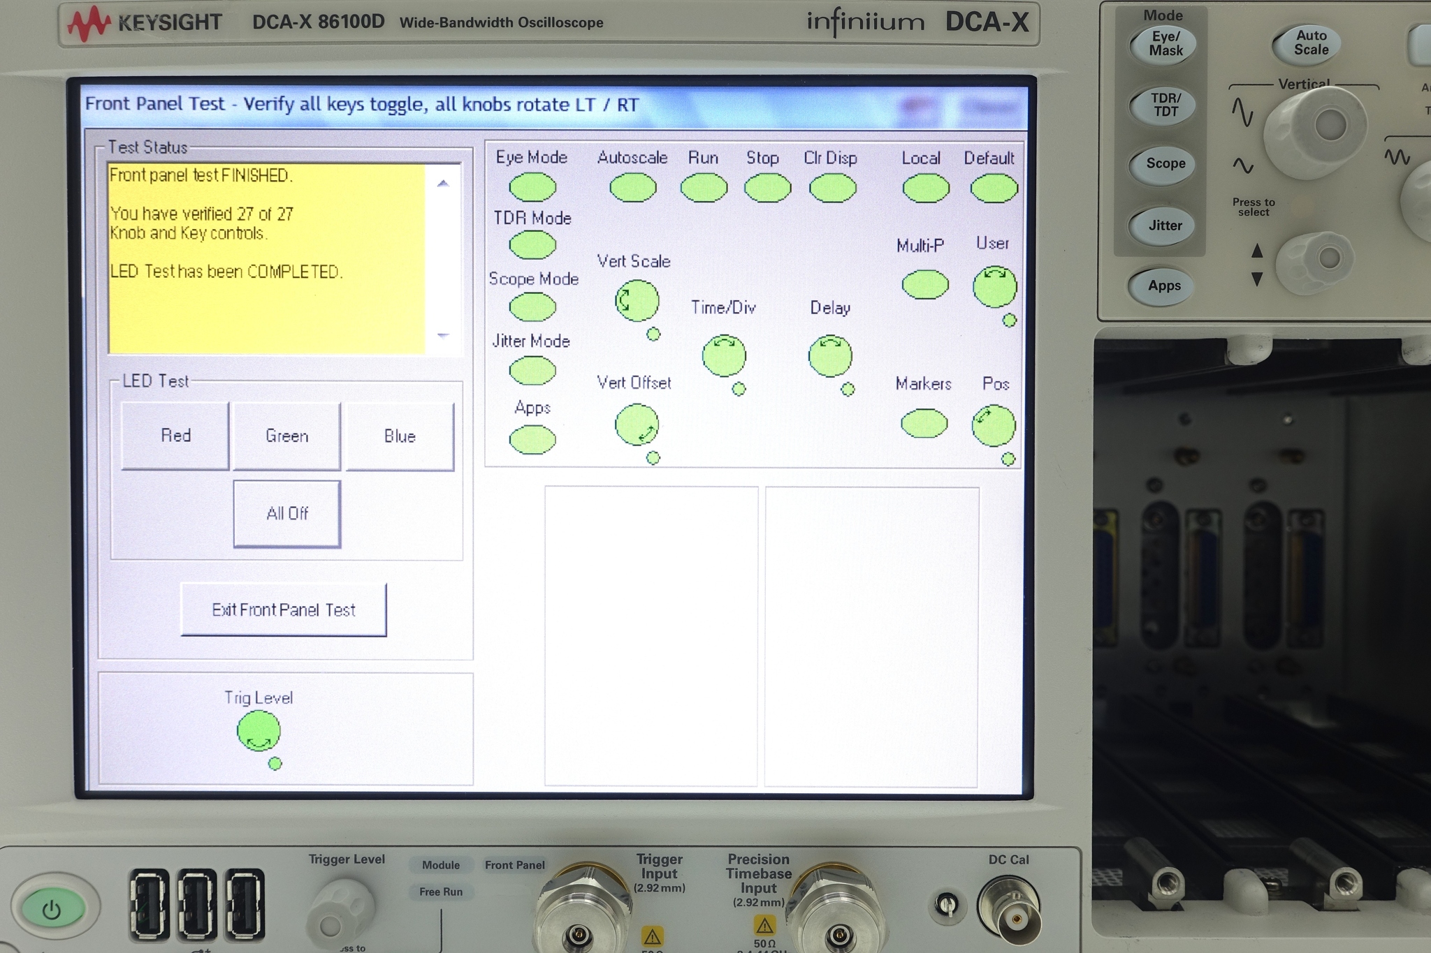Click the hardware TDR/TDT mode key
Image resolution: width=1431 pixels, height=953 pixels.
pos(1164,105)
